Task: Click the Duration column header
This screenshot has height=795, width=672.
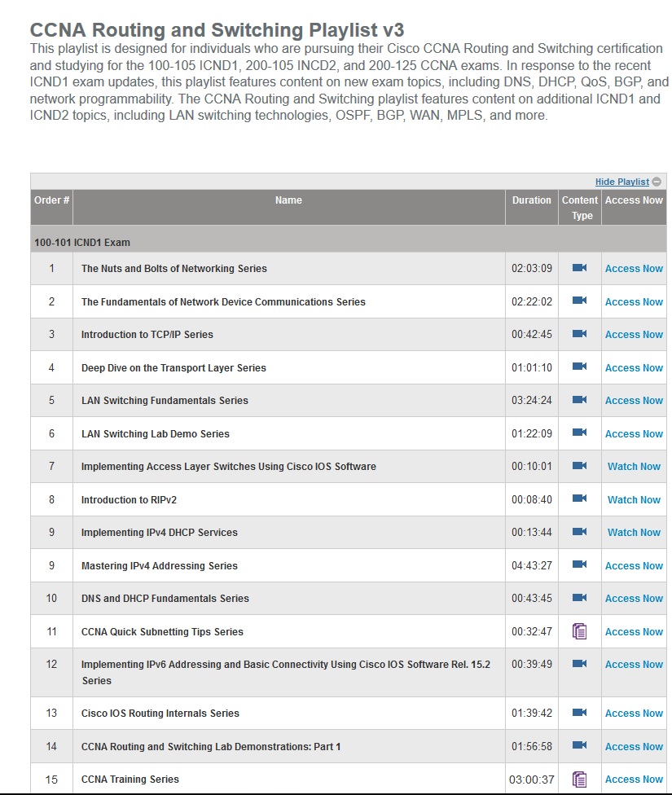Action: tap(531, 200)
